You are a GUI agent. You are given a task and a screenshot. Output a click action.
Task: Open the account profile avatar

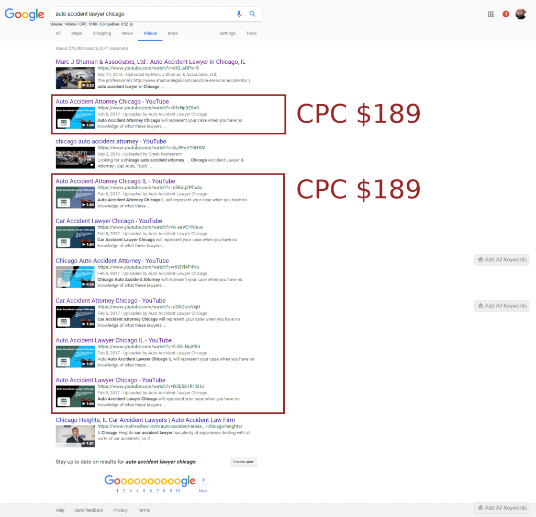[521, 14]
